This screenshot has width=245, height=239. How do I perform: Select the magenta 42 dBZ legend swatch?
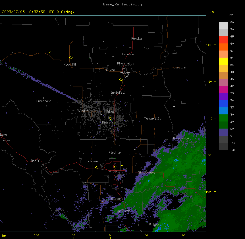(x=223, y=89)
